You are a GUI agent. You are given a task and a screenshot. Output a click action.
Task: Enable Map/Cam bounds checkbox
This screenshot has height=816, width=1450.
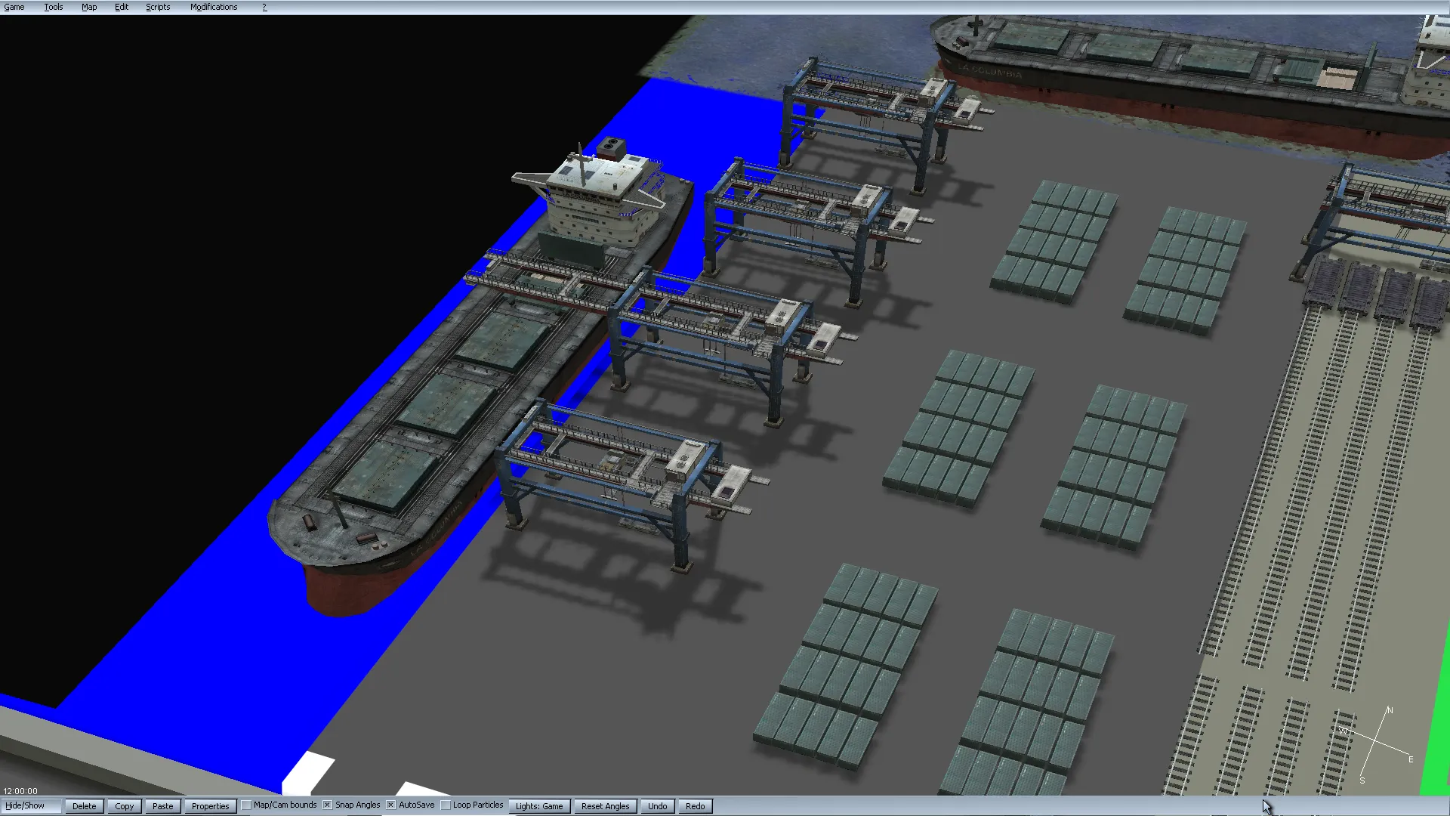point(246,805)
